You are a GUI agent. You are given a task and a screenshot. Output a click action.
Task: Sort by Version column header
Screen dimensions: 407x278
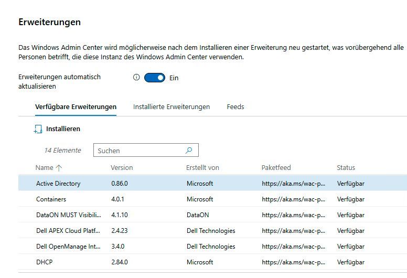coord(122,168)
